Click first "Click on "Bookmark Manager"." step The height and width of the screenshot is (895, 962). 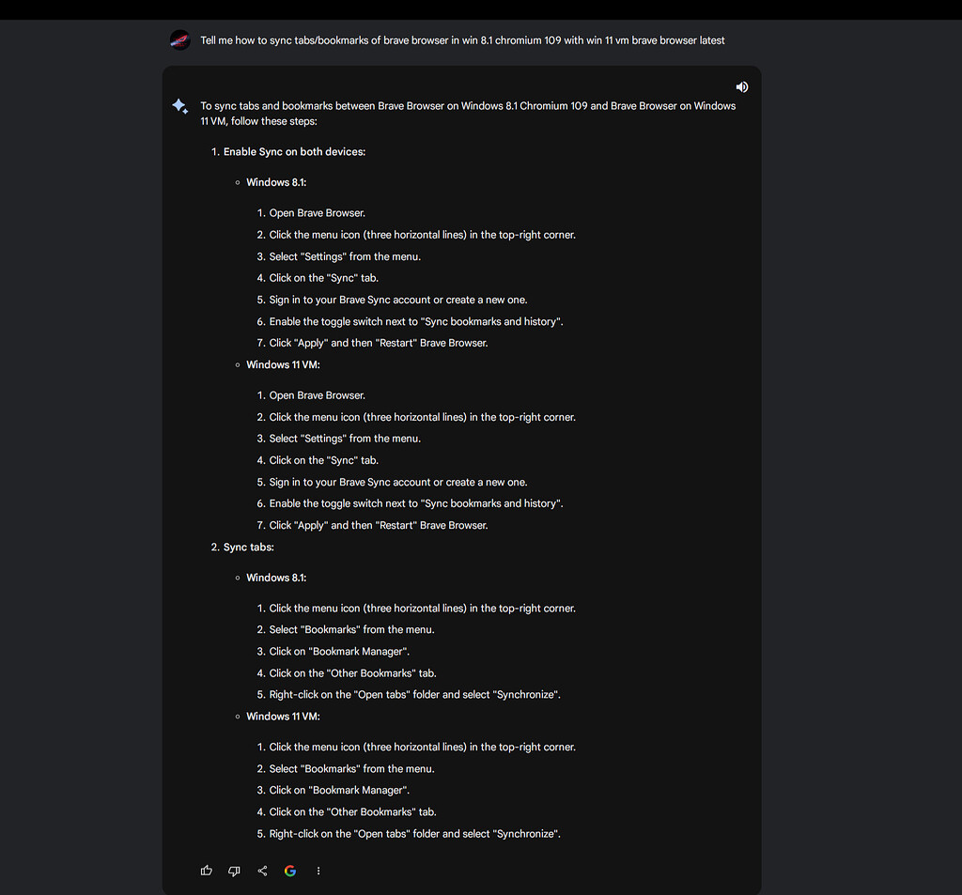(339, 652)
